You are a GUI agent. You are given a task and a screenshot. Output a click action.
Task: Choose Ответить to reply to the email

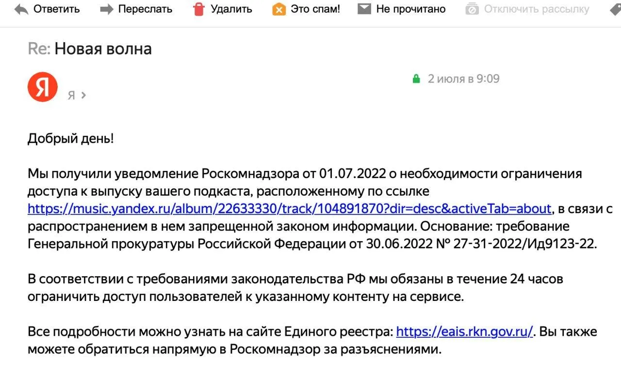pyautogui.click(x=57, y=9)
